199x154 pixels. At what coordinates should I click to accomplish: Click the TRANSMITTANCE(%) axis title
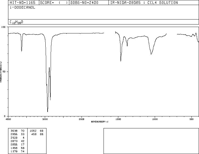click(x=1, y=72)
